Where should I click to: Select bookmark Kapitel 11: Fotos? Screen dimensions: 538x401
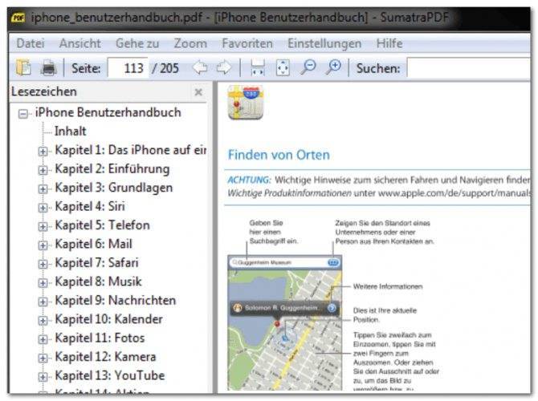point(100,338)
